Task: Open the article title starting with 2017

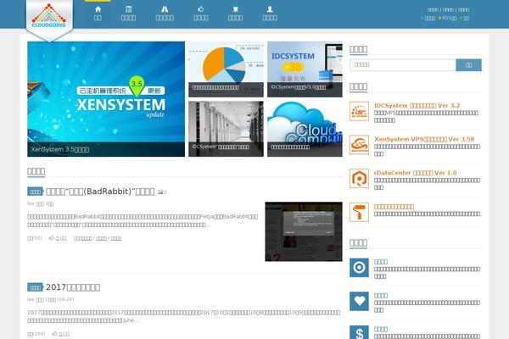Action: [73, 287]
